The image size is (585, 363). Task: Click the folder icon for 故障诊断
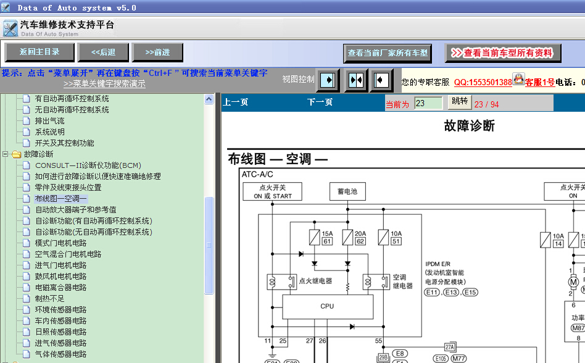pyautogui.click(x=17, y=154)
